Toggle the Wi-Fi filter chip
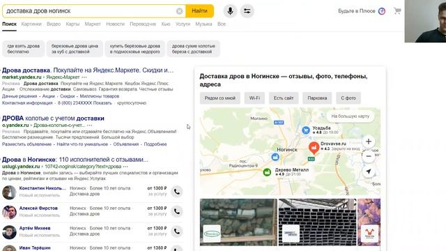Image resolution: width=446 pixels, height=251 pixels. pyautogui.click(x=254, y=98)
